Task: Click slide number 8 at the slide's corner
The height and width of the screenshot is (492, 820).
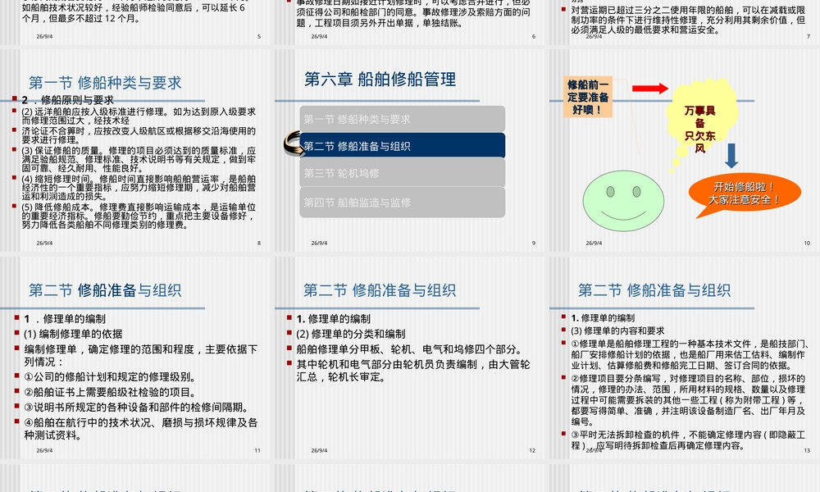Action: point(259,243)
